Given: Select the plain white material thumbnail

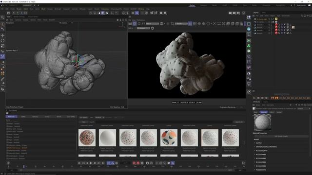Looking at the screenshot, I should 107,138.
